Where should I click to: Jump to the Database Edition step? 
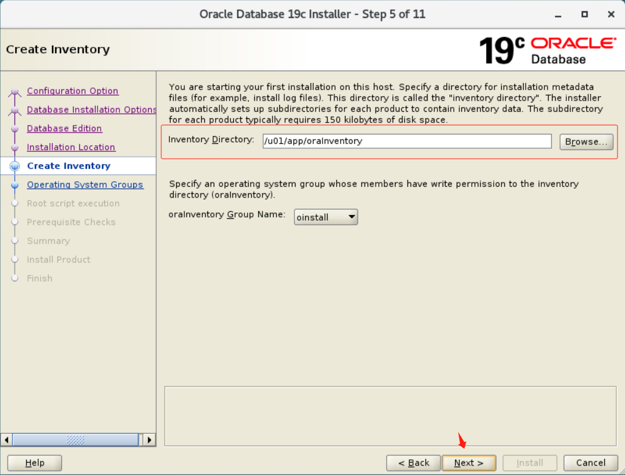pos(64,128)
